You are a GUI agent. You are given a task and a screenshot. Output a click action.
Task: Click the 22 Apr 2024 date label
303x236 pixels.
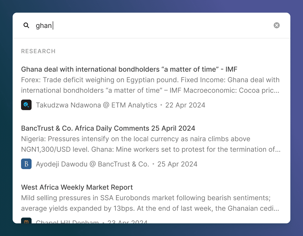tap(185, 105)
